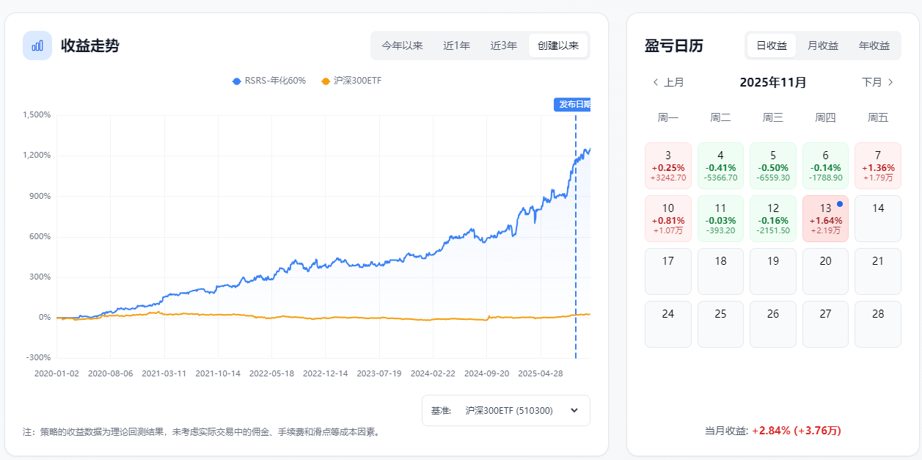922x460 pixels.
Task: Click the bar chart icon beside 收益走势
Action: [37, 45]
